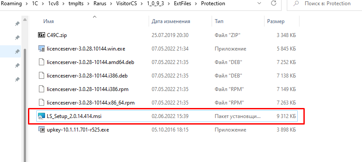Click the licenceserver win.exe application icon

tap(41, 48)
